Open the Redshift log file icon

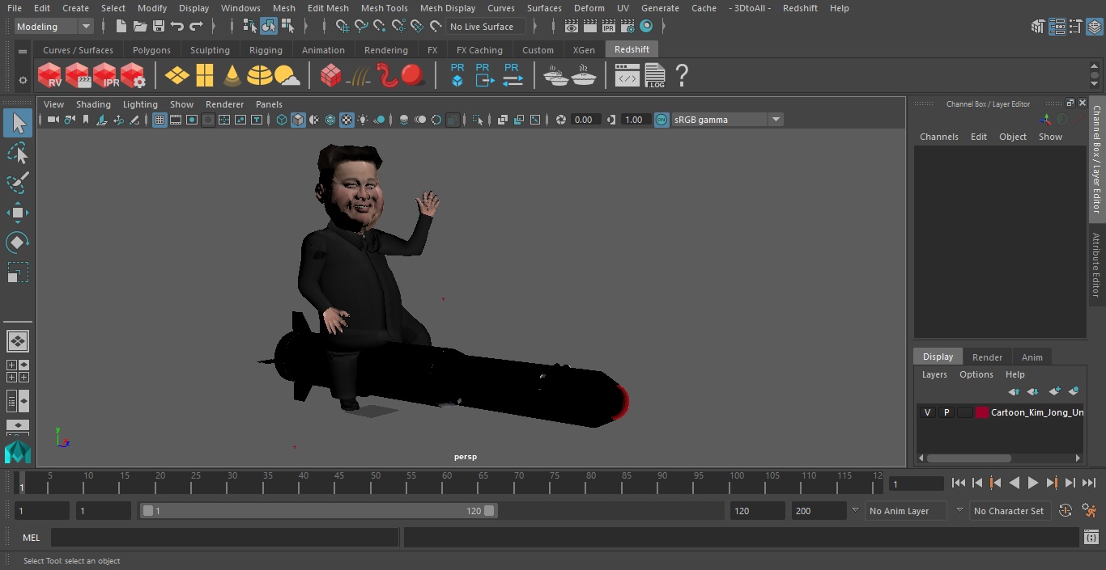point(655,76)
